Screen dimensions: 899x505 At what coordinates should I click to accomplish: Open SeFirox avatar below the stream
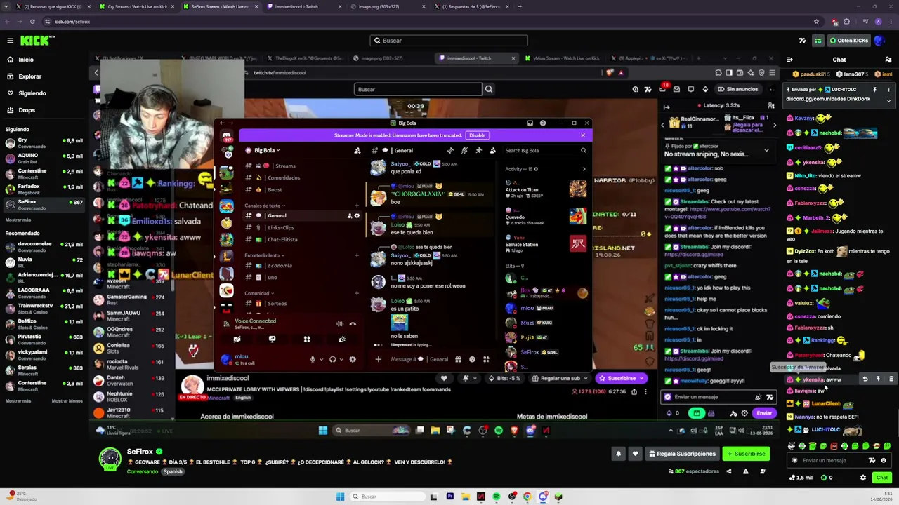tap(110, 459)
